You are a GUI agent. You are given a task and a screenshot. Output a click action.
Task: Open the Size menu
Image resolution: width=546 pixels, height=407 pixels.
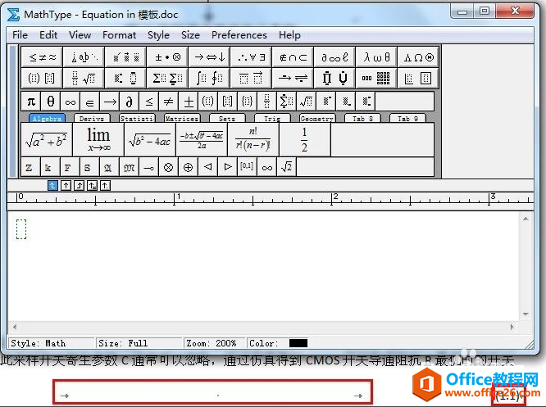point(190,35)
